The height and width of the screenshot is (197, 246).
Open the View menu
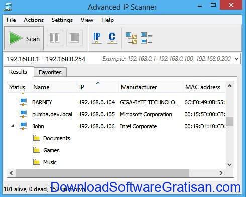pyautogui.click(x=87, y=20)
